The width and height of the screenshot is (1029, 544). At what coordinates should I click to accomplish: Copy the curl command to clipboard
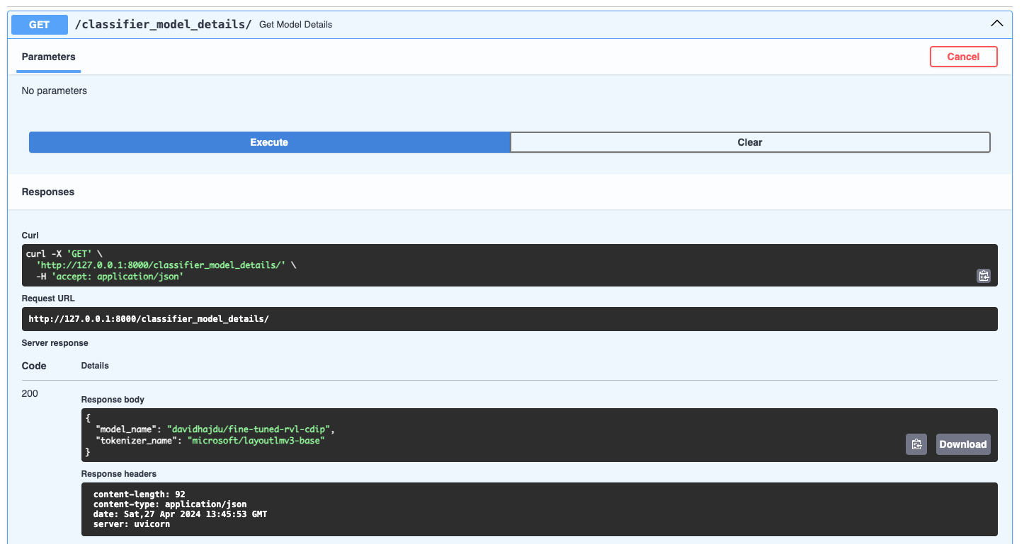pos(984,276)
